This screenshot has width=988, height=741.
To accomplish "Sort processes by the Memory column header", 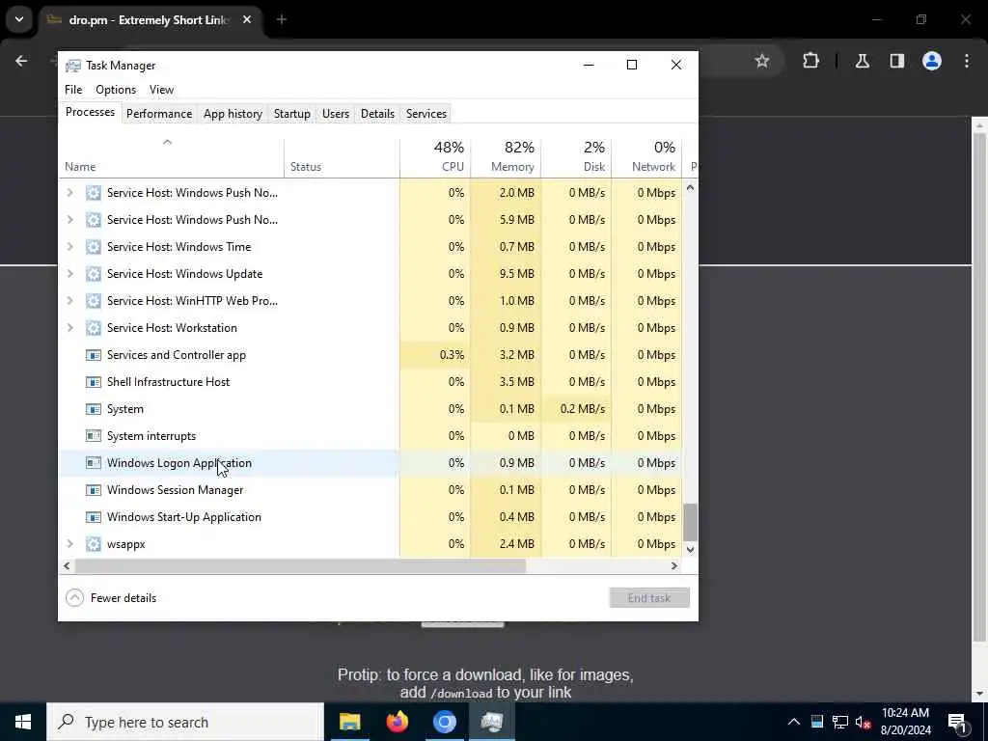I will [x=506, y=157].
